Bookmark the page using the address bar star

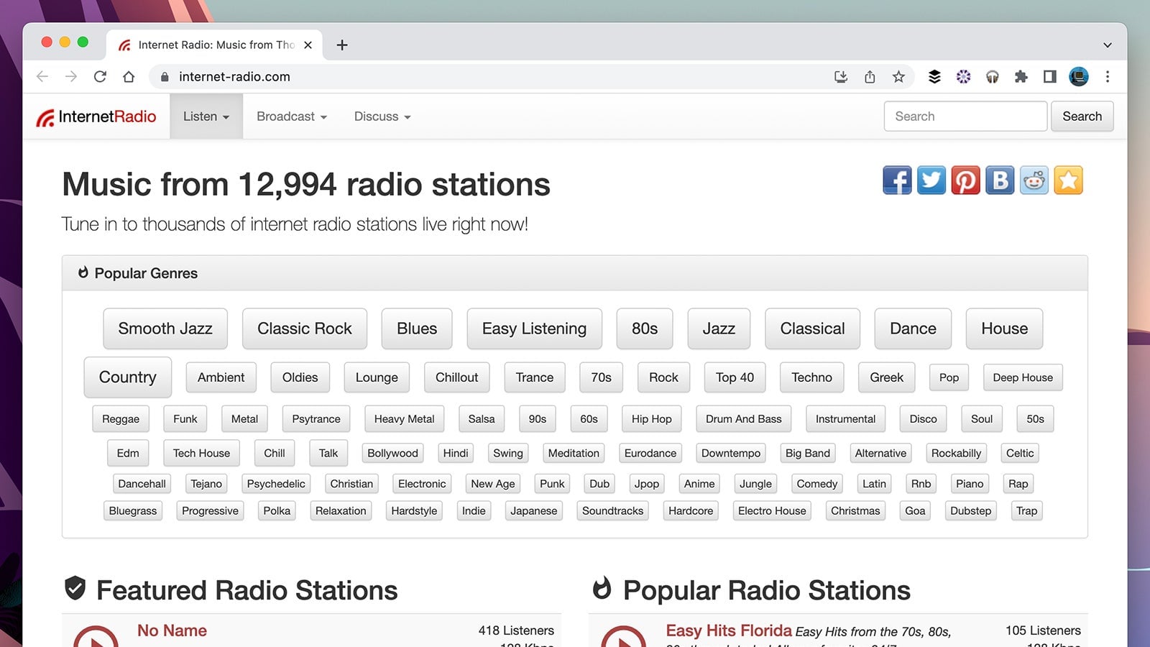pos(898,76)
